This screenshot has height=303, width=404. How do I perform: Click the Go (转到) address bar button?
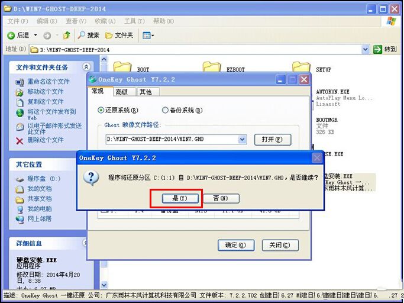[385, 50]
